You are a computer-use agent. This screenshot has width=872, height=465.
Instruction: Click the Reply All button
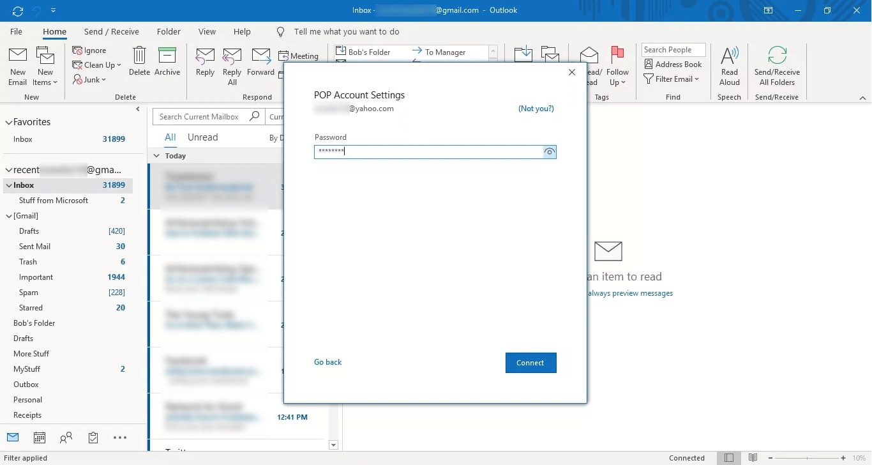coord(232,66)
